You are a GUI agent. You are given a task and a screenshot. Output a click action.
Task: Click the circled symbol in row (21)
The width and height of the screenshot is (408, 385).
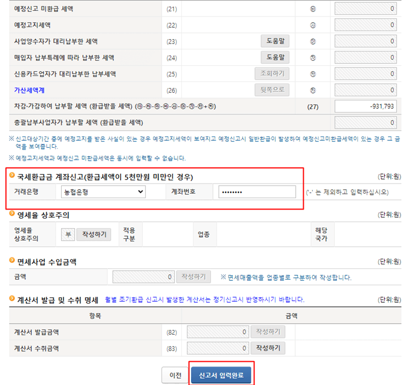pos(313,9)
